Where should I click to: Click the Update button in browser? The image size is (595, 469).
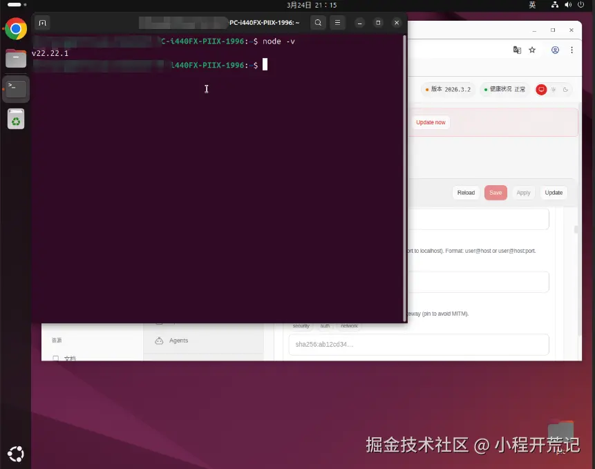click(554, 193)
